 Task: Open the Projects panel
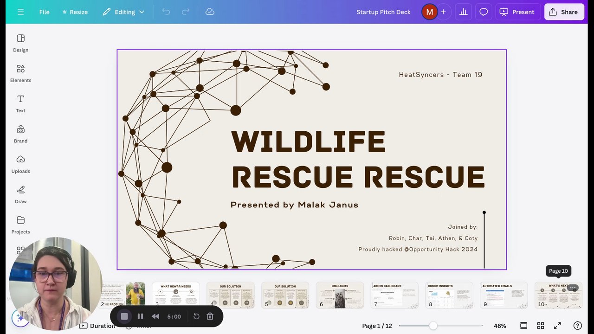20,225
